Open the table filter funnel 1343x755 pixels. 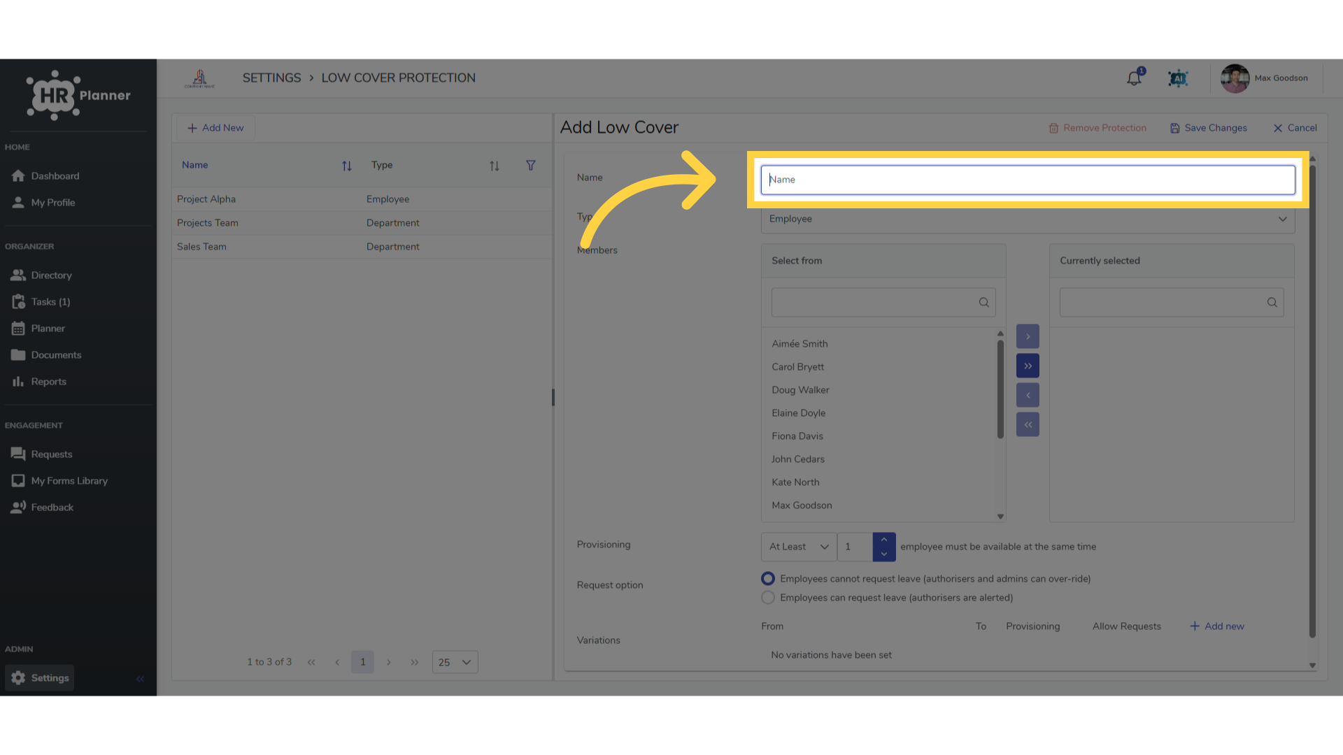pyautogui.click(x=531, y=165)
